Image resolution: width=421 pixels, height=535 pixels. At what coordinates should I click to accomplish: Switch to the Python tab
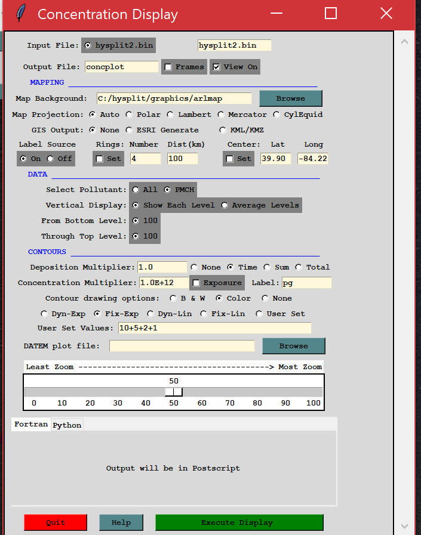(67, 425)
